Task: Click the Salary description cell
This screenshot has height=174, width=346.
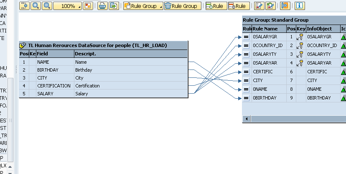Action: click(131, 94)
